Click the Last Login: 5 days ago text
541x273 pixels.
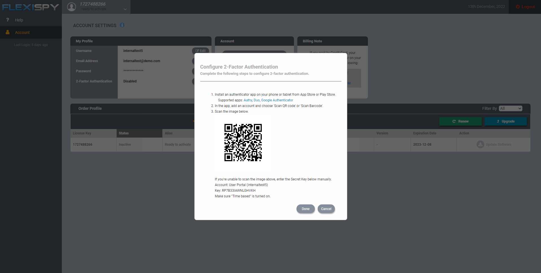[x=31, y=45]
